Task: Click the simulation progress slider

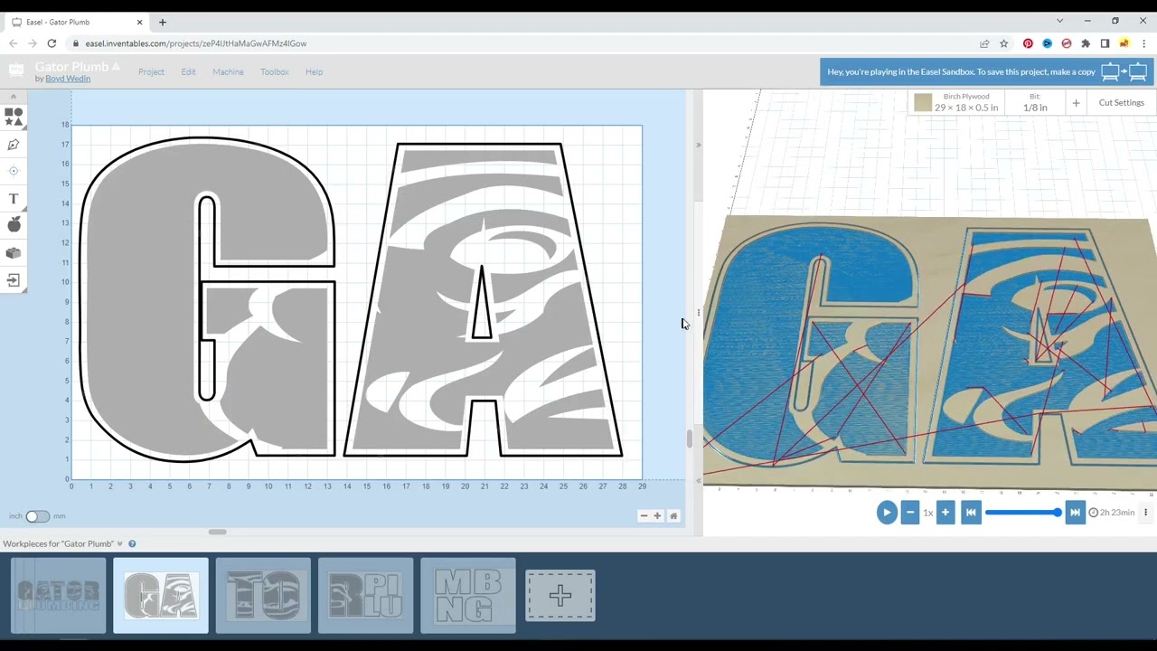Action: point(1023,513)
